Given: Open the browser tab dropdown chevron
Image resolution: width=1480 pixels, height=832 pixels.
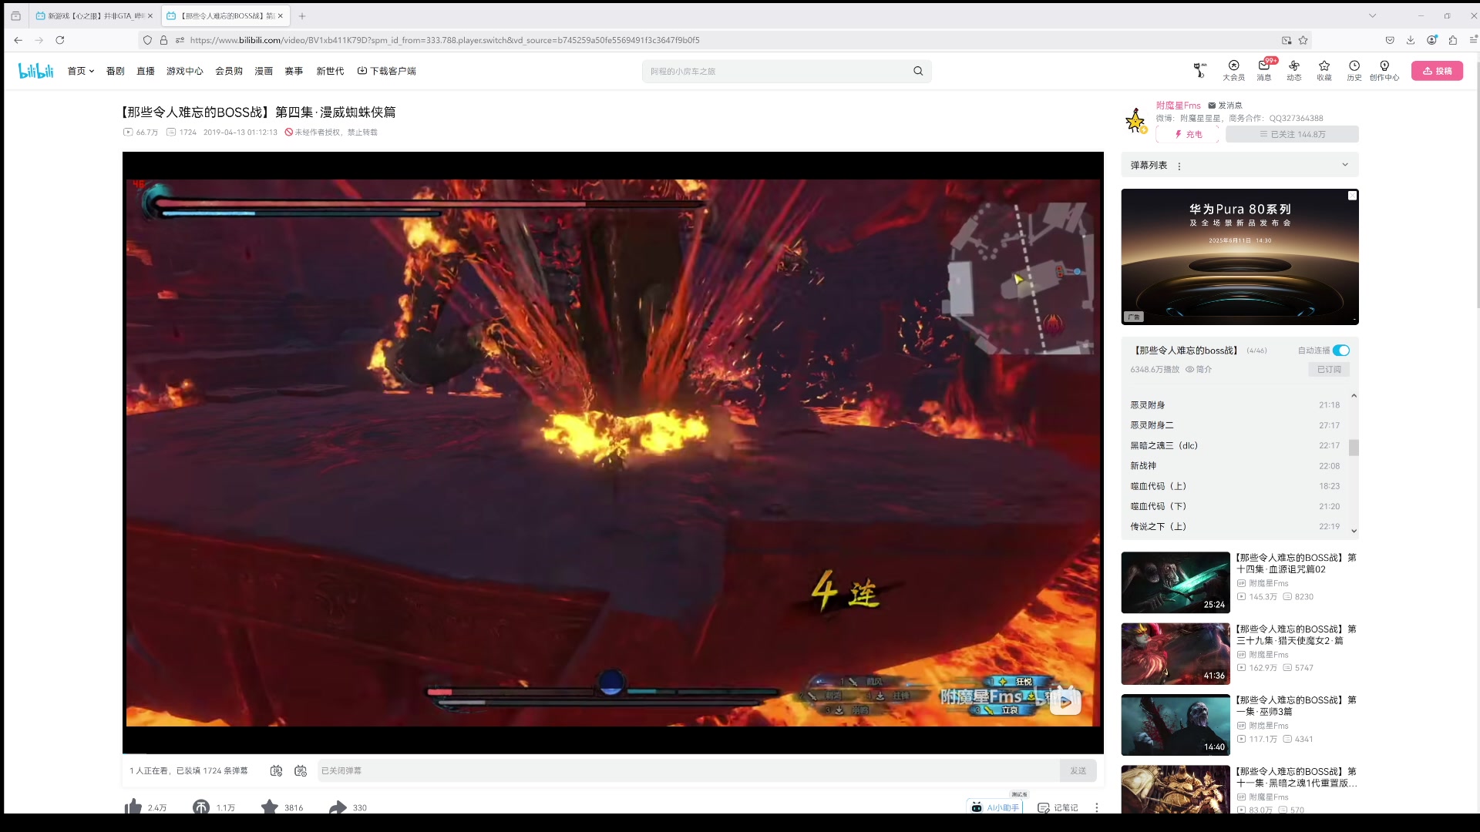Looking at the screenshot, I should point(1372,15).
